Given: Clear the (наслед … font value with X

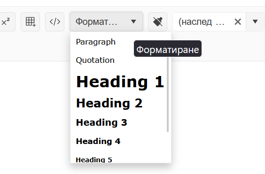Looking at the screenshot, I should tap(238, 22).
